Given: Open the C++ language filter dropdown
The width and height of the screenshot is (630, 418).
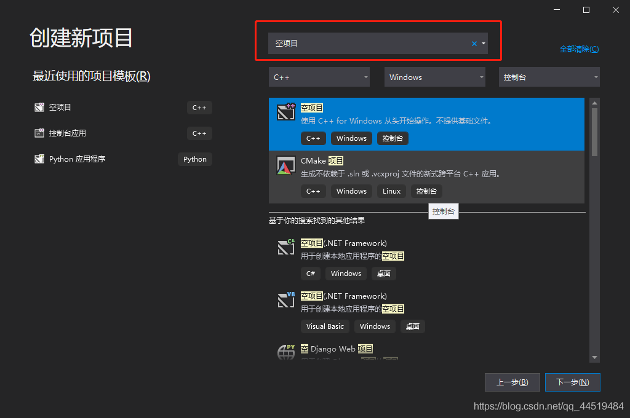Looking at the screenshot, I should (319, 77).
